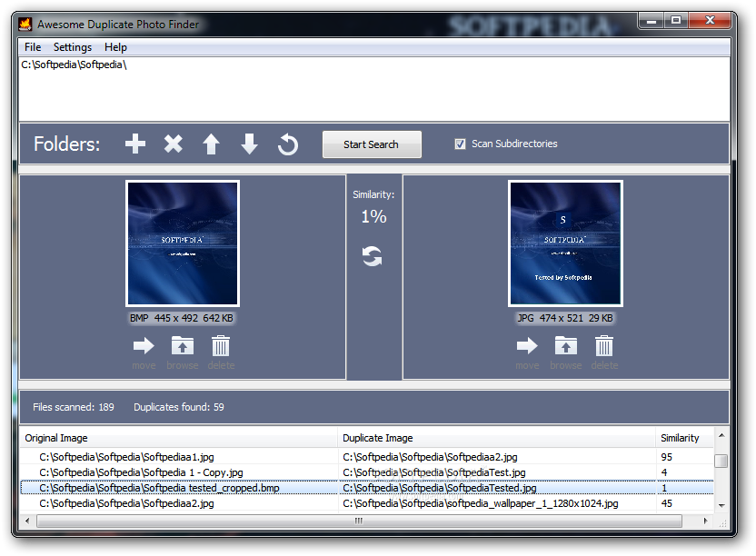Image resolution: width=756 pixels, height=556 pixels.
Task: Click the original image Softpediaa2.jpg in the last row
Action: 126,503
